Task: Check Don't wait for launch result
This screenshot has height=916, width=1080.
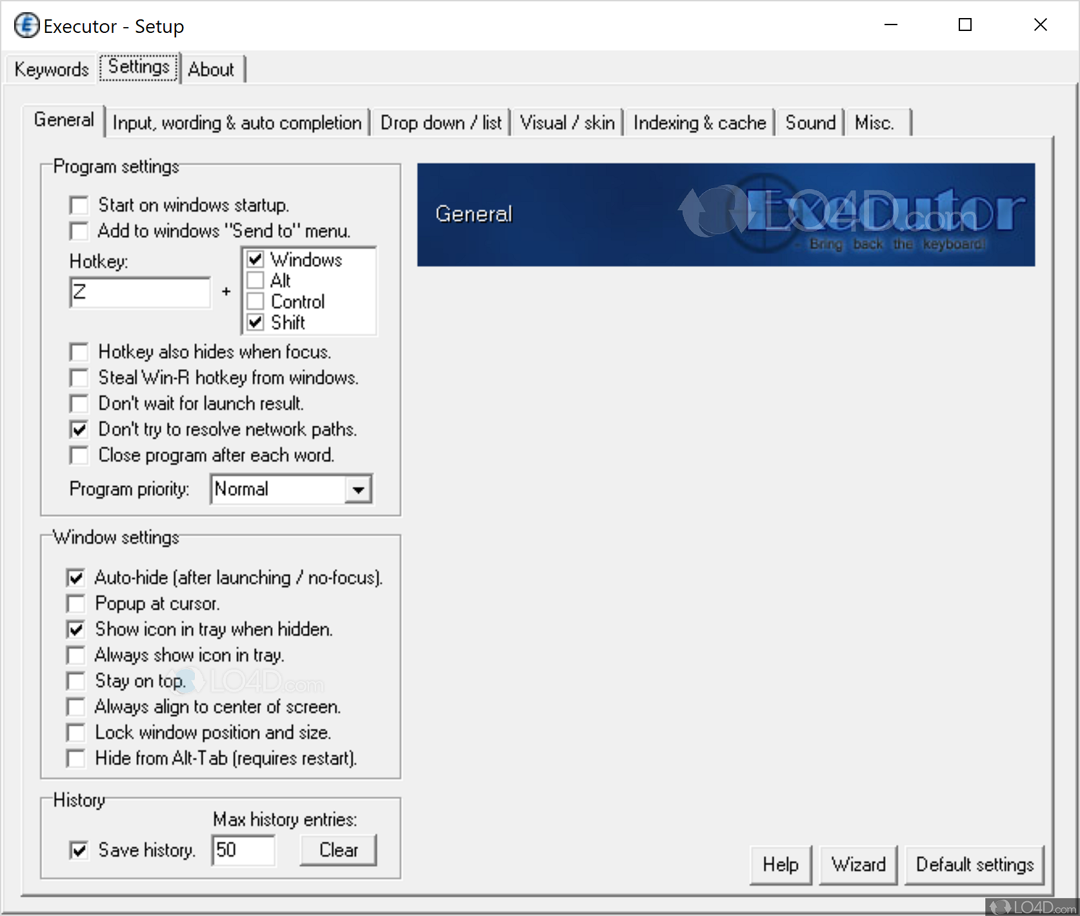Action: (x=79, y=403)
